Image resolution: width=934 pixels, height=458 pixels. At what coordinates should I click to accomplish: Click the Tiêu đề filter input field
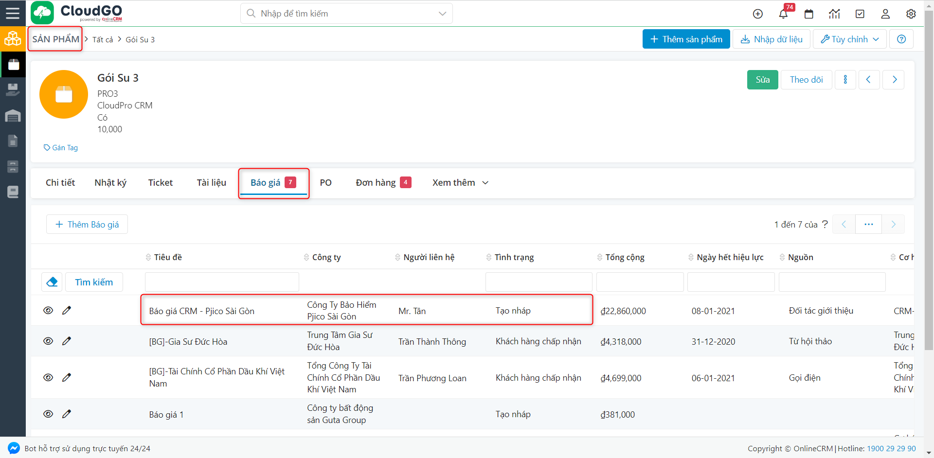(x=222, y=282)
